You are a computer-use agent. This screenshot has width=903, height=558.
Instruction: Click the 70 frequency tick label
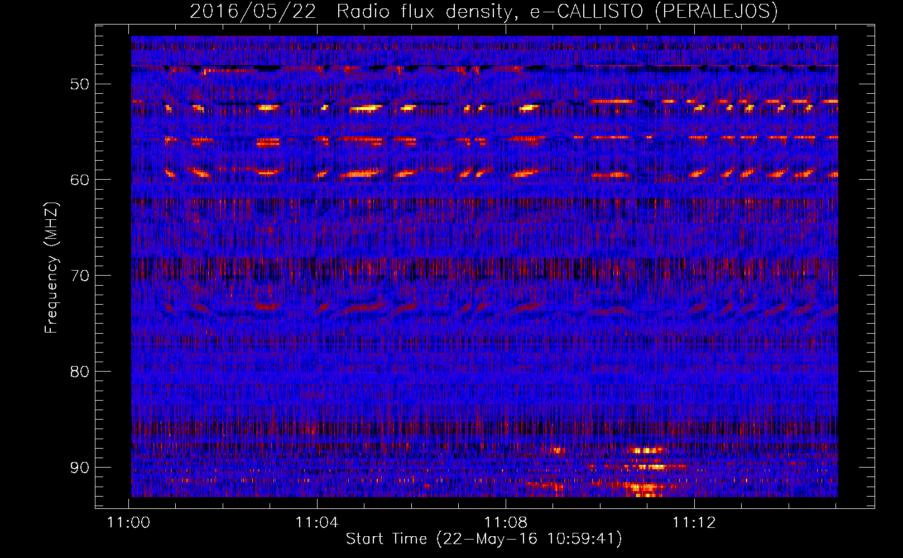tap(79, 276)
